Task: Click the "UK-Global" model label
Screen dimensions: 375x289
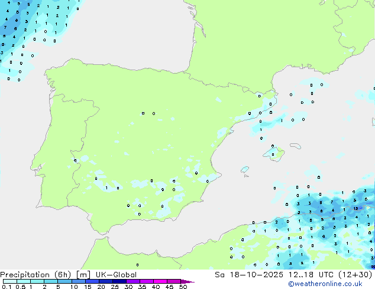Action: pos(116,275)
